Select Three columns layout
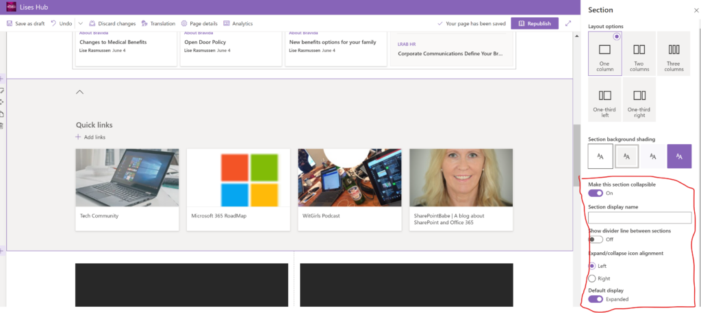701x313 pixels. point(674,53)
